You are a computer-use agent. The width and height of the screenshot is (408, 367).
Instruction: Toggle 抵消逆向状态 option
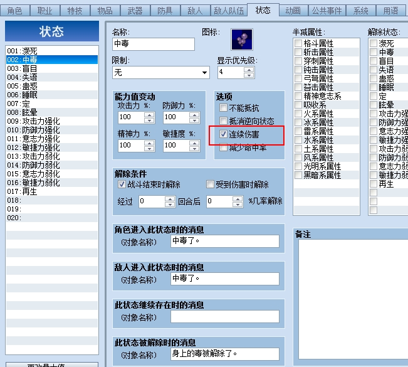223,121
